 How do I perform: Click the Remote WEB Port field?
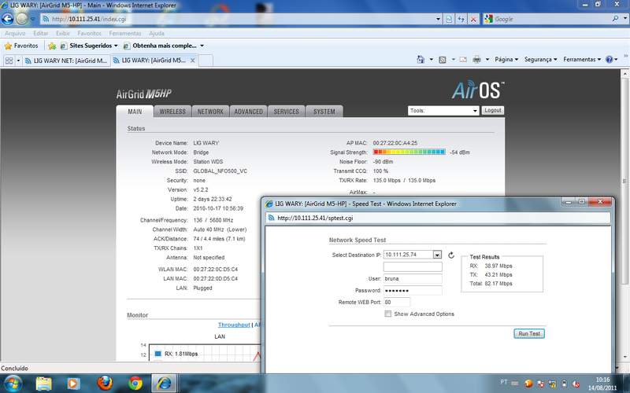(397, 302)
